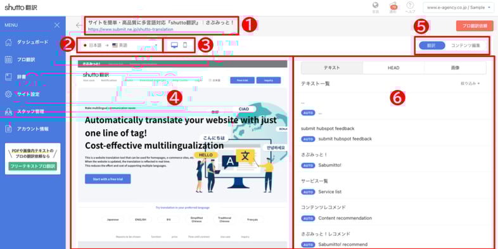Select Traditional Chinese pill in preview

[224, 219]
